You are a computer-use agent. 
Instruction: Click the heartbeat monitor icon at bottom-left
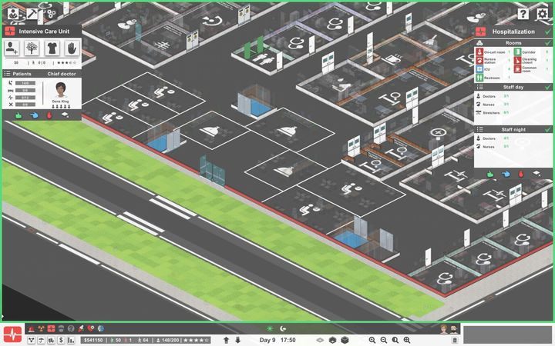click(x=12, y=334)
